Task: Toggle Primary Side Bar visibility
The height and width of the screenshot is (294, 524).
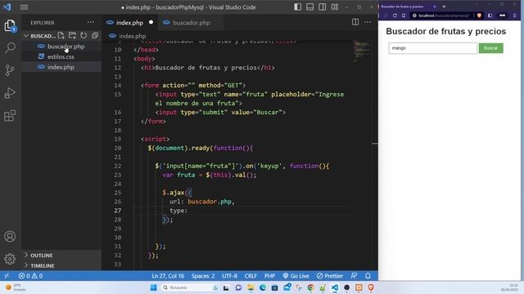Action: [297, 7]
